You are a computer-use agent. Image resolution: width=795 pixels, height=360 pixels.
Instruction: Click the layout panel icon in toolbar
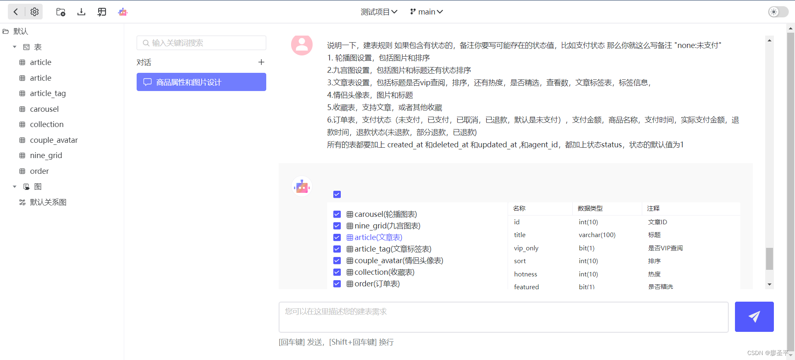pyautogui.click(x=102, y=12)
